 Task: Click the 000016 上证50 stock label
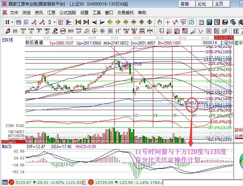[218, 43]
